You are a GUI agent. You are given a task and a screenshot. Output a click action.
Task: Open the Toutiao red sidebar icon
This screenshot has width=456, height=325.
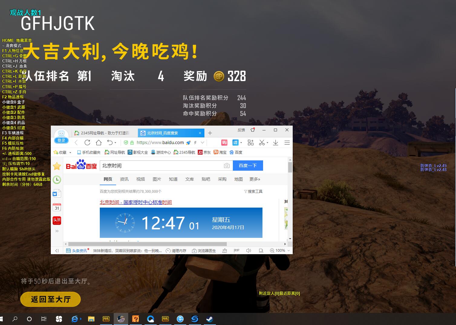point(57,220)
